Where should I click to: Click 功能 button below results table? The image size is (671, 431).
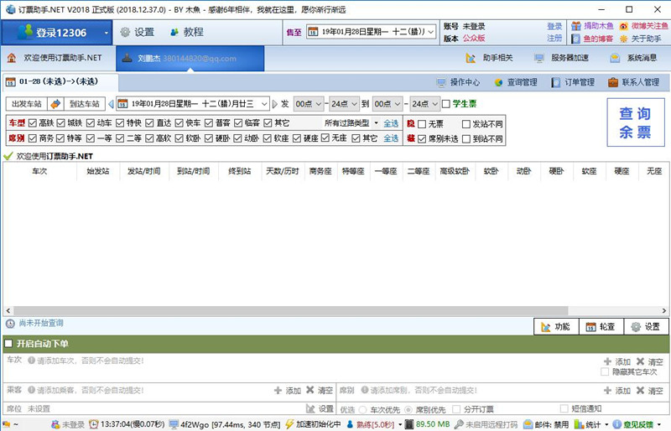(x=556, y=327)
